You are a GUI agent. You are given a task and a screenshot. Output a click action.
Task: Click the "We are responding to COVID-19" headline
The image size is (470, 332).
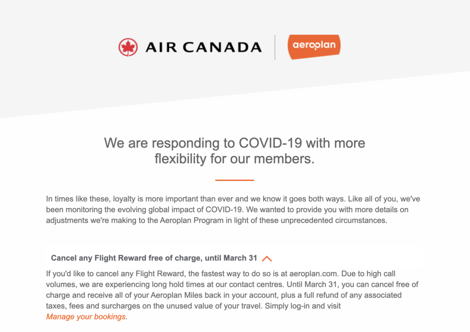[x=234, y=143]
